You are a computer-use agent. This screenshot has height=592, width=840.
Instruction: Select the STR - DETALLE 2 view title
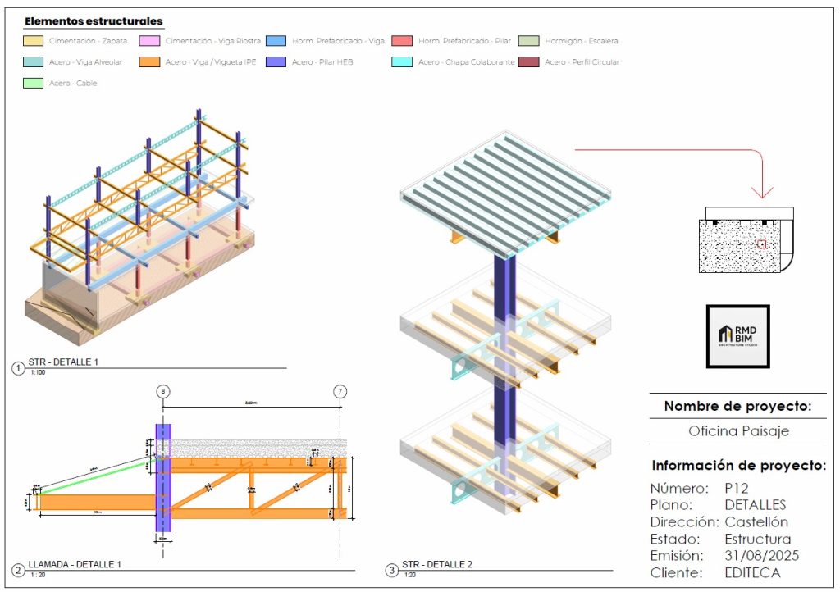tap(437, 564)
